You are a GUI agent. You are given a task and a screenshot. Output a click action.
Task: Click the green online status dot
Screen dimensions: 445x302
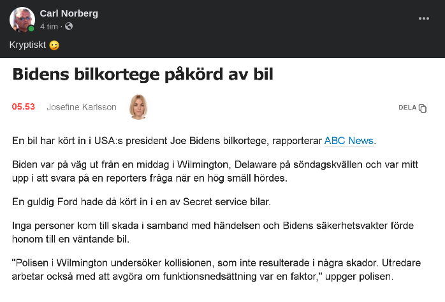tap(31, 29)
